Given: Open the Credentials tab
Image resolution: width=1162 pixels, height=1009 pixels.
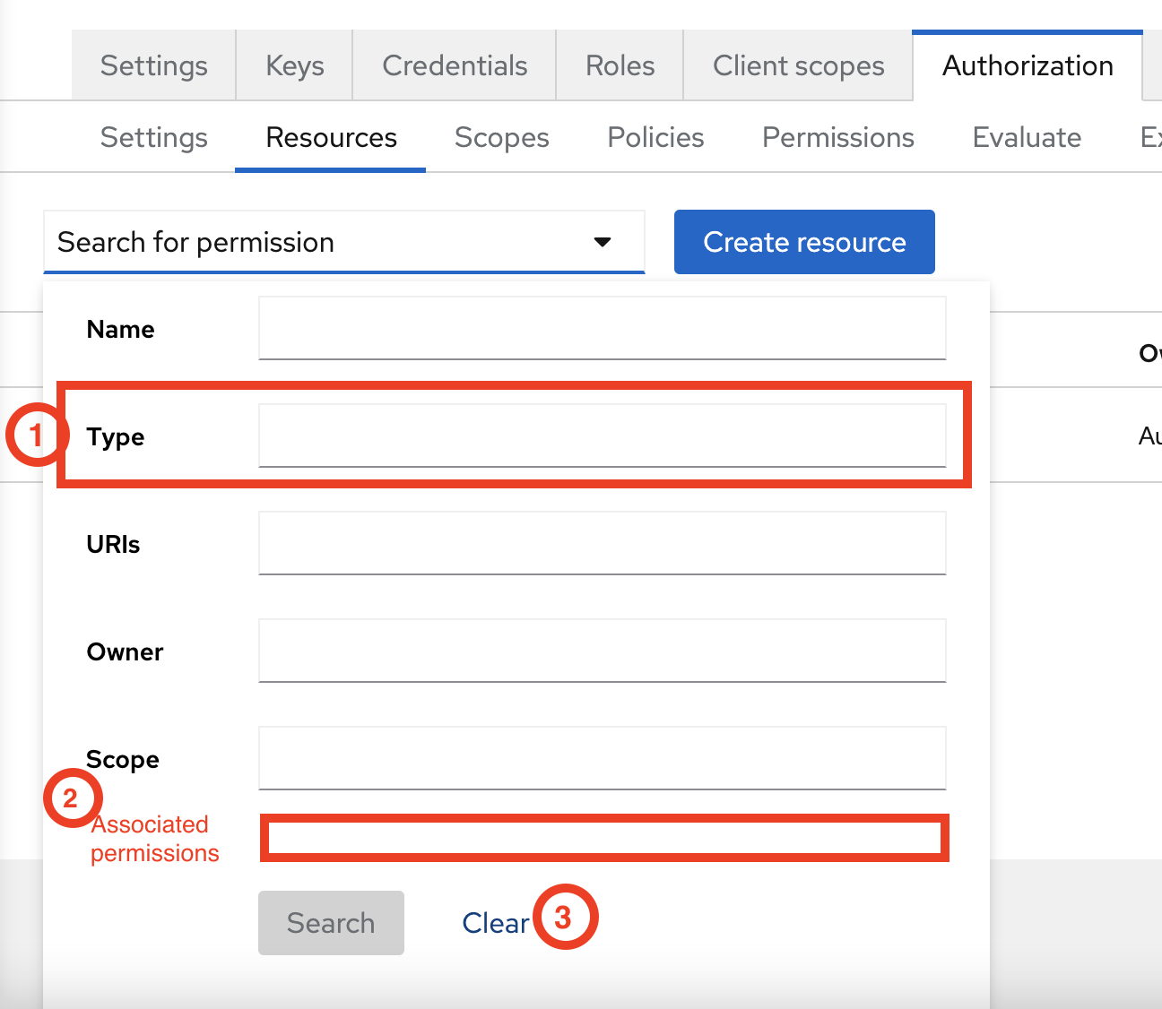Looking at the screenshot, I should tap(454, 65).
